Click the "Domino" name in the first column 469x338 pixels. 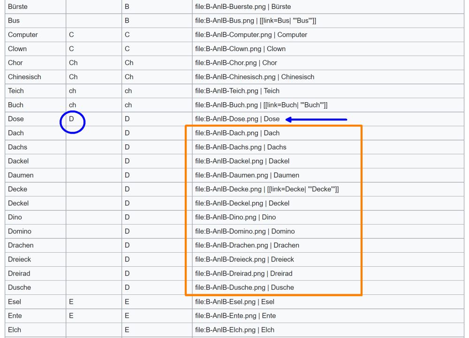pyautogui.click(x=20, y=232)
